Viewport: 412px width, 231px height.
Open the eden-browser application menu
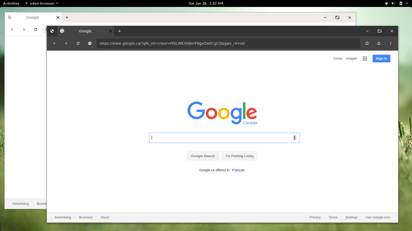[x=42, y=3]
